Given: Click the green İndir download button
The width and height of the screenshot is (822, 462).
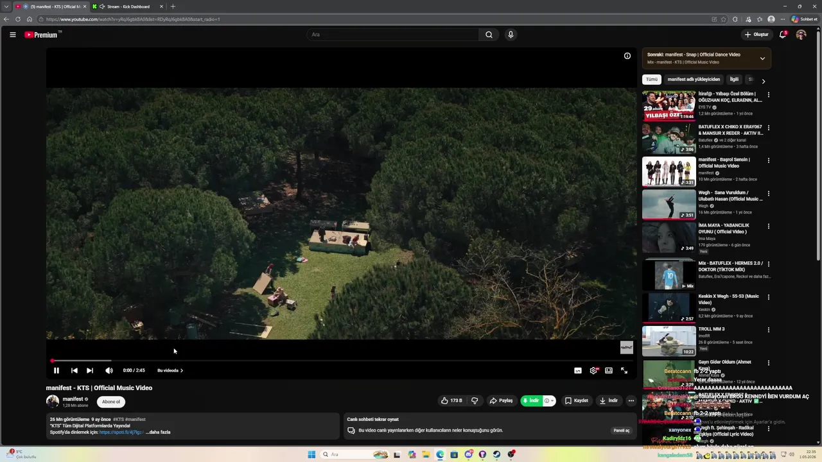Looking at the screenshot, I should tap(531, 400).
